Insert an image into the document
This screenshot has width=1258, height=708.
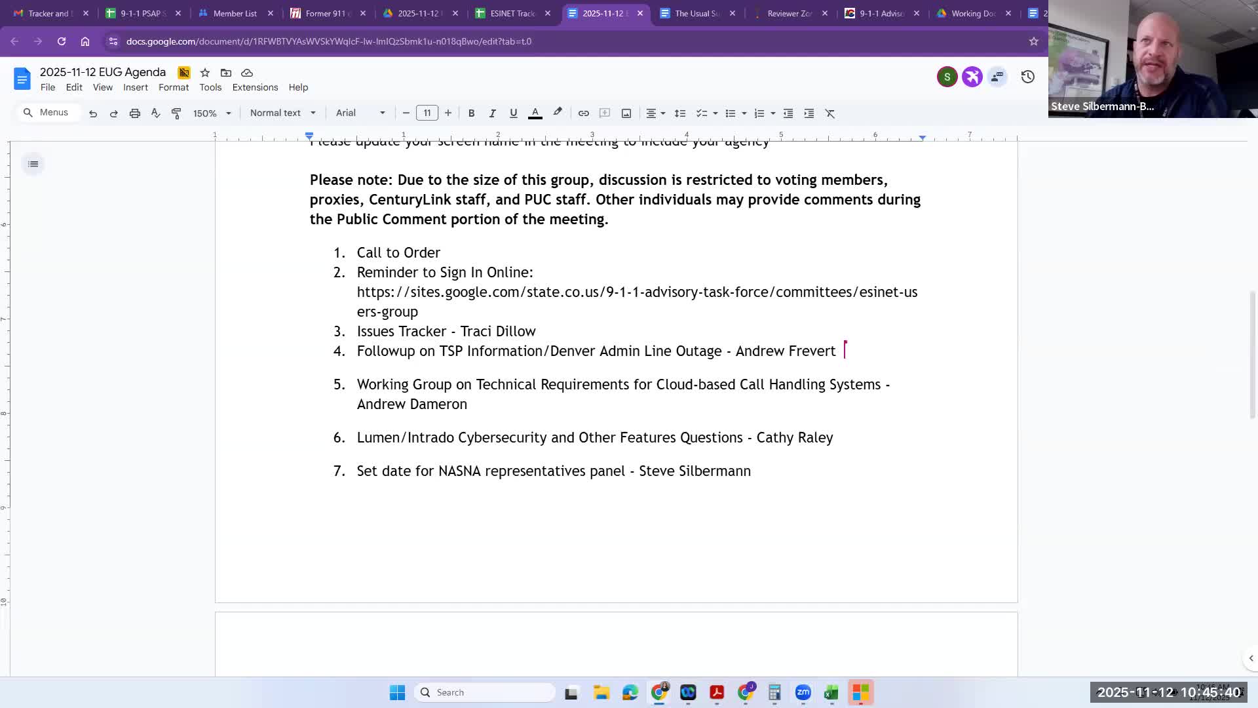click(626, 113)
